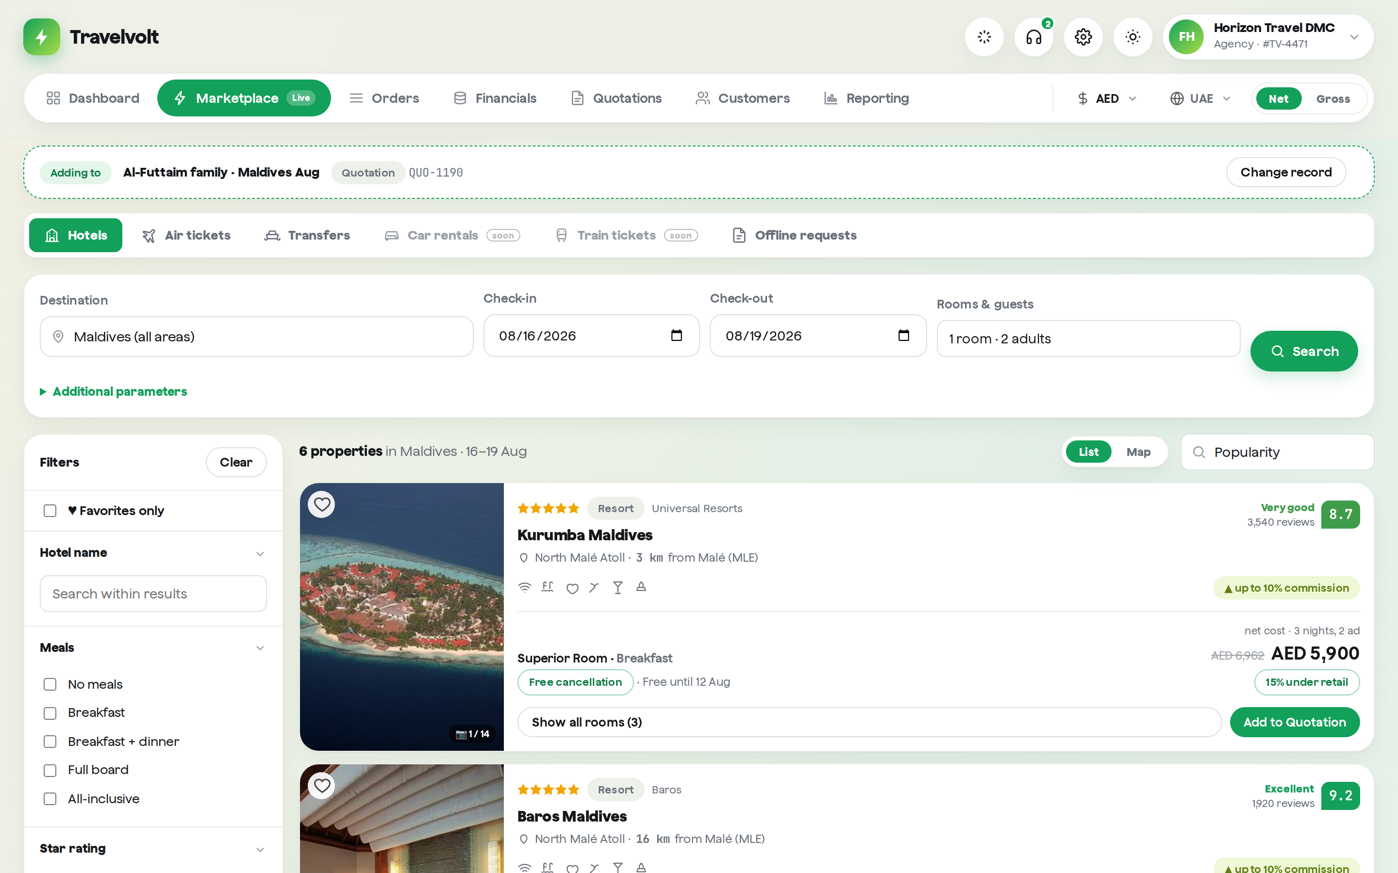Screen dimensions: 1398x873
Task: Favorite Baros Maldives heart icon
Action: pyautogui.click(x=322, y=785)
